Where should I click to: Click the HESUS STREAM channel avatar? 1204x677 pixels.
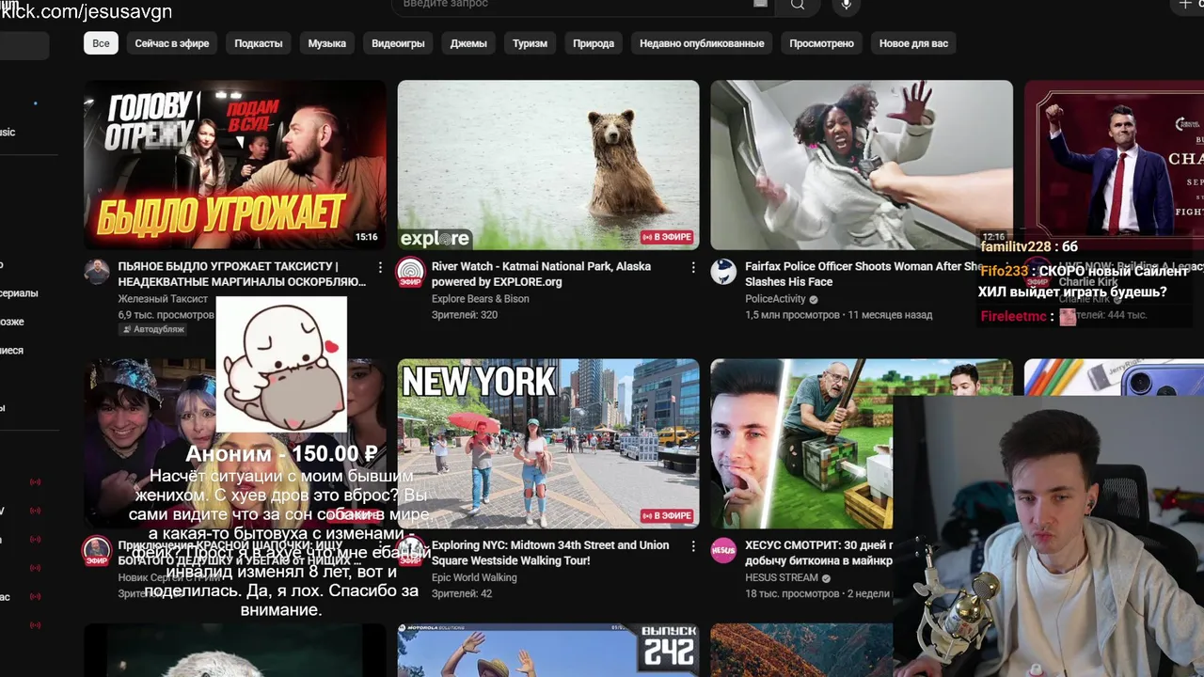[x=723, y=550]
